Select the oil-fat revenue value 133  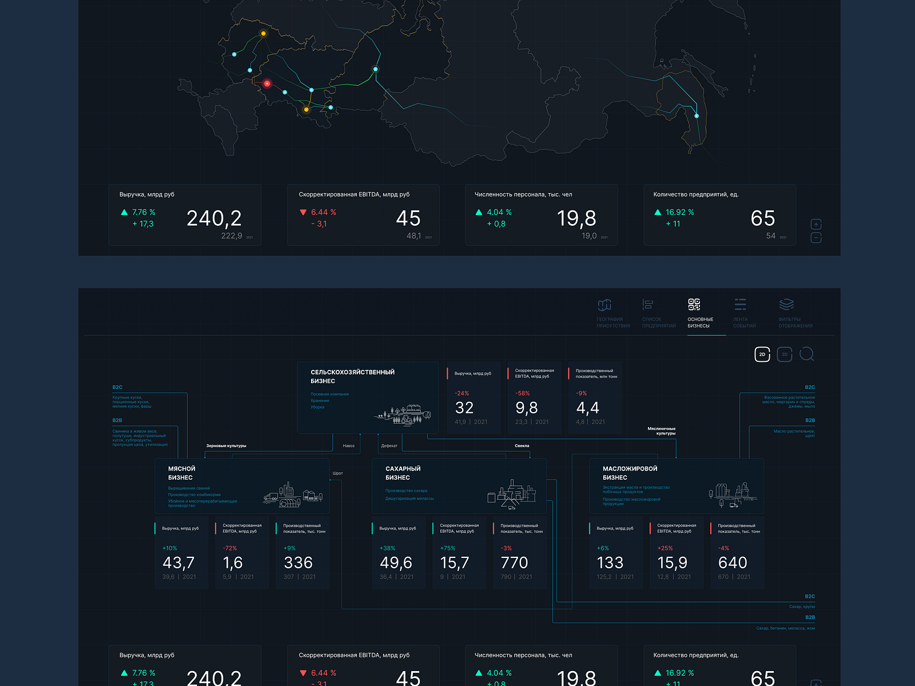click(x=610, y=563)
